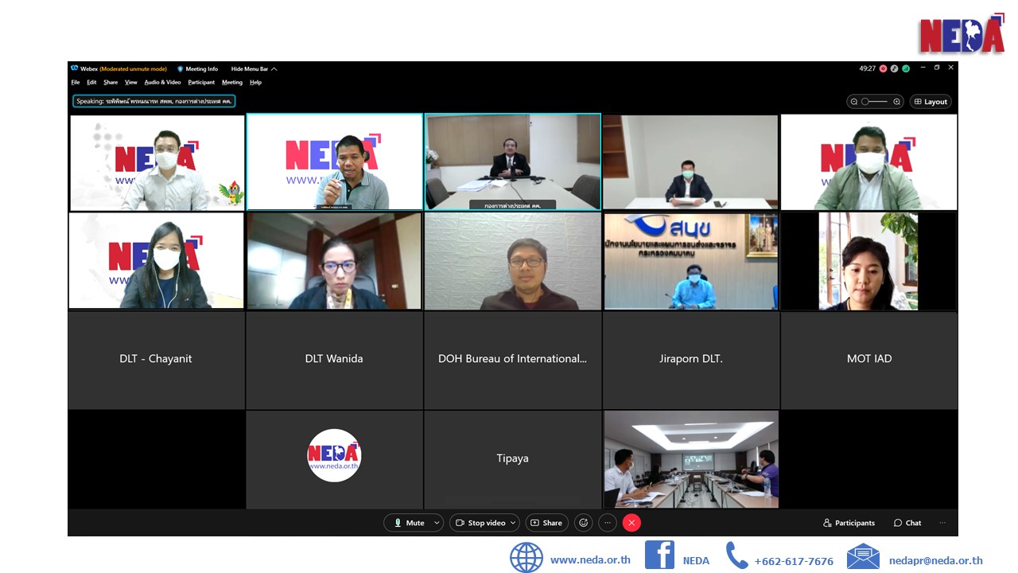Click the green connection status icon
The height and width of the screenshot is (573, 1018).
coord(906,68)
